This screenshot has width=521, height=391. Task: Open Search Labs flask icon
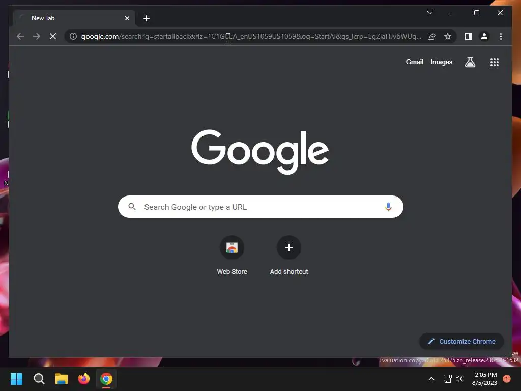click(470, 62)
